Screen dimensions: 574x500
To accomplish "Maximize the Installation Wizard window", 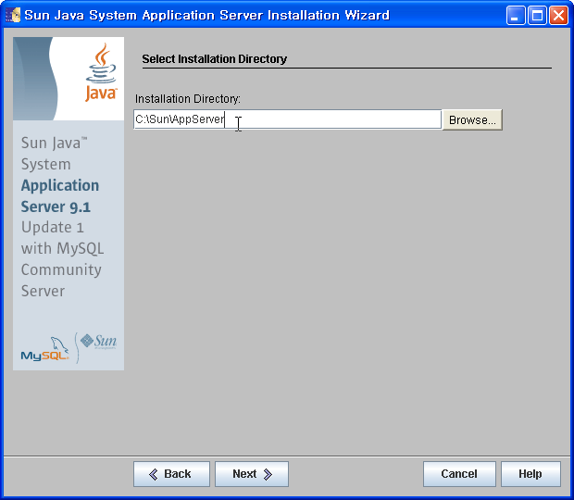I will [x=537, y=16].
